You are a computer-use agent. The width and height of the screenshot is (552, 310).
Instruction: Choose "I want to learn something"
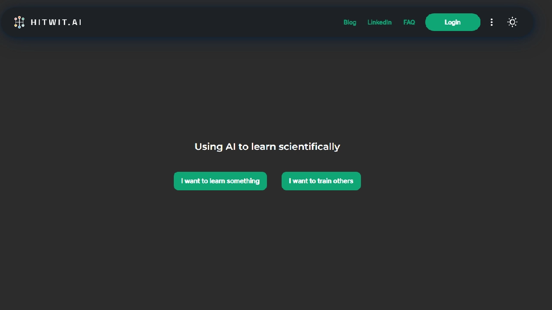pos(220,181)
